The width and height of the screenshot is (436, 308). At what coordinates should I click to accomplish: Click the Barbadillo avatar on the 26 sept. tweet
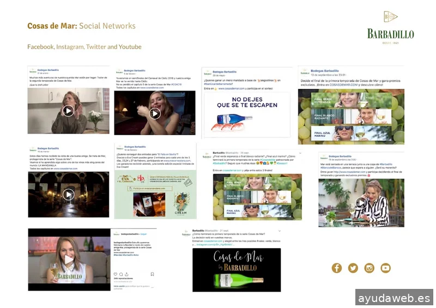[207, 156]
